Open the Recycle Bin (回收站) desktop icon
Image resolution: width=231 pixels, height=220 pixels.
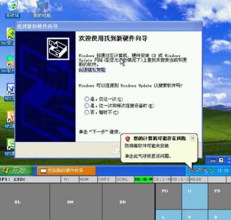pos(12,9)
